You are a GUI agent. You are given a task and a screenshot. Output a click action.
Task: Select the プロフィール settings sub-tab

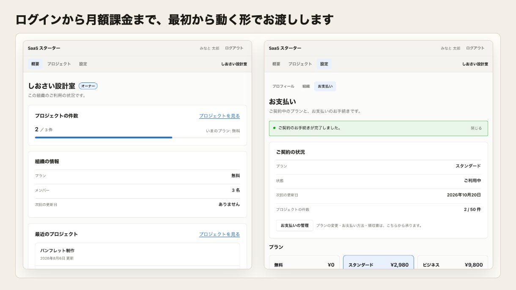(283, 86)
